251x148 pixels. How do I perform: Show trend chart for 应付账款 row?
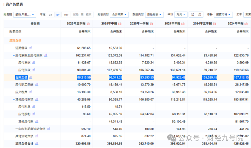34,70
